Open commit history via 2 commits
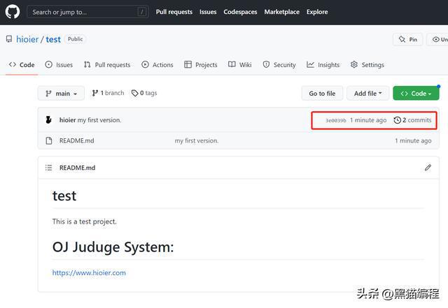This screenshot has height=308, width=448. [413, 120]
